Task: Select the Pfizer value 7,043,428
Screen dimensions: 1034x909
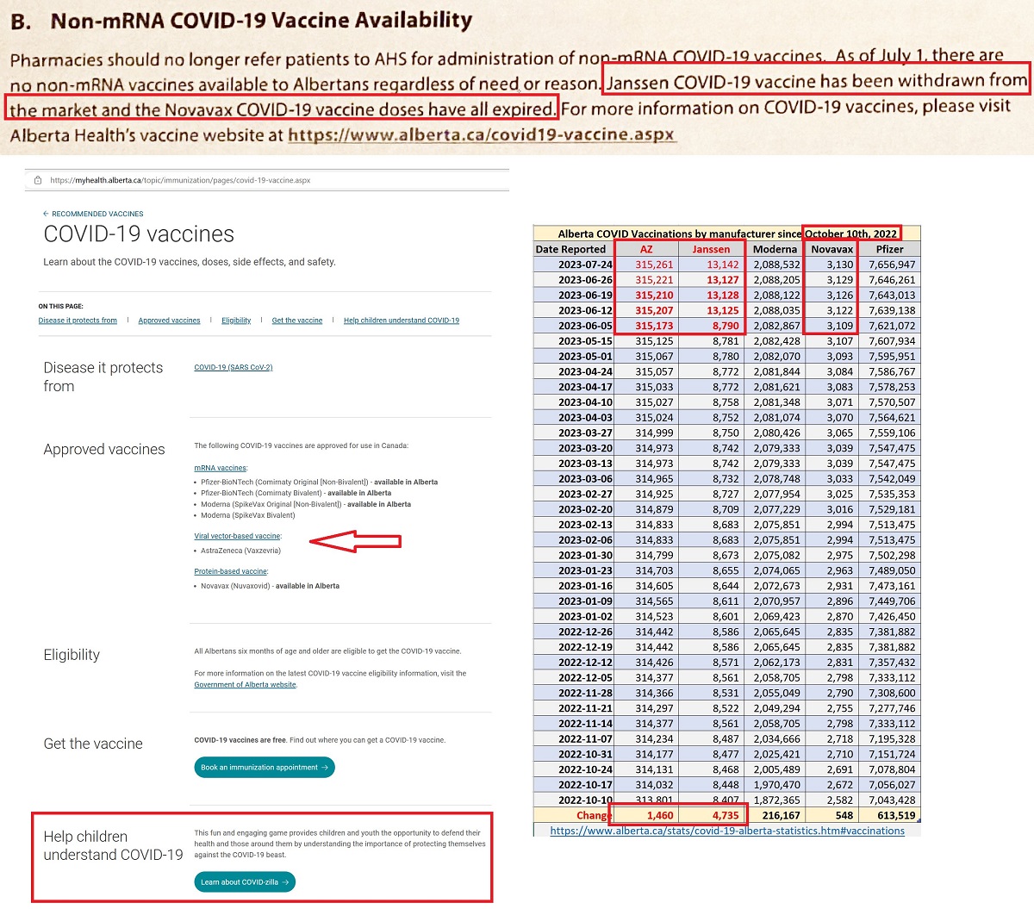Action: pyautogui.click(x=892, y=800)
